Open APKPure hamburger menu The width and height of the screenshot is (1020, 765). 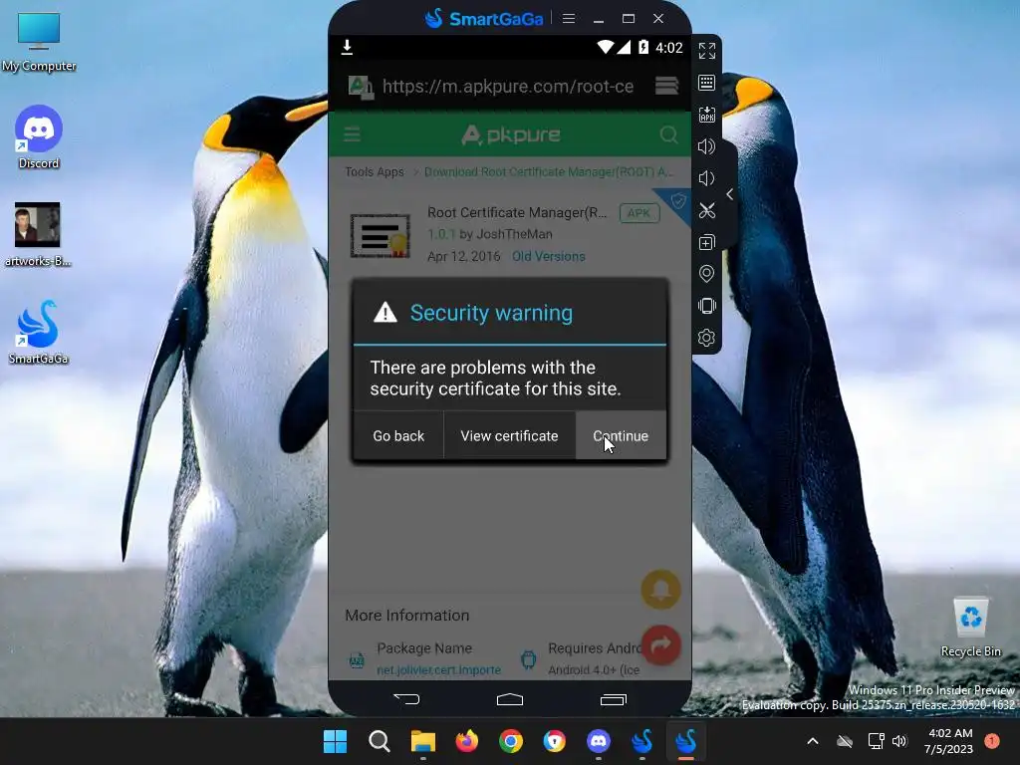(x=352, y=134)
